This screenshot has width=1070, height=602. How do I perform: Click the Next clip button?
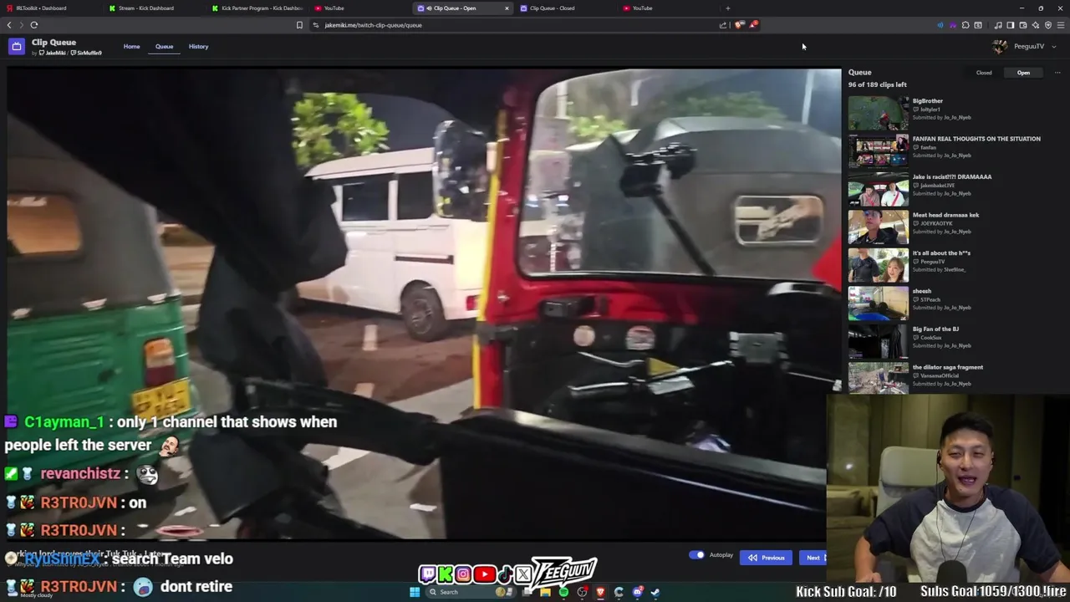pyautogui.click(x=813, y=558)
